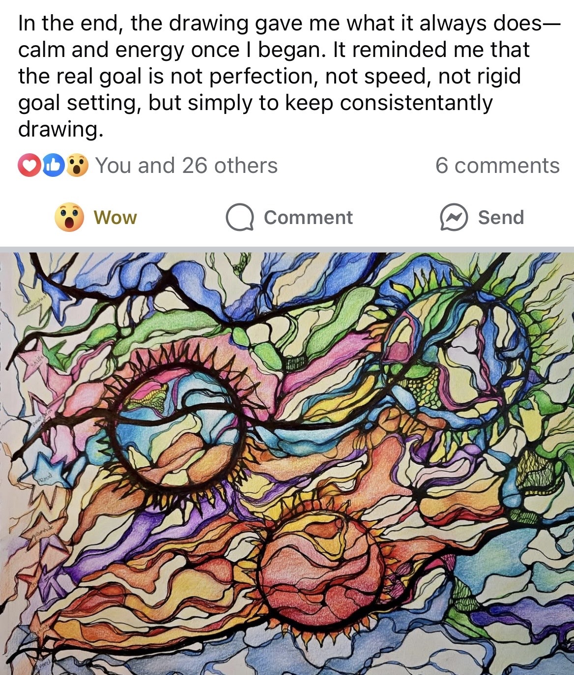Select the Comment button label
Viewport: 574px width, 675px height.
point(308,217)
